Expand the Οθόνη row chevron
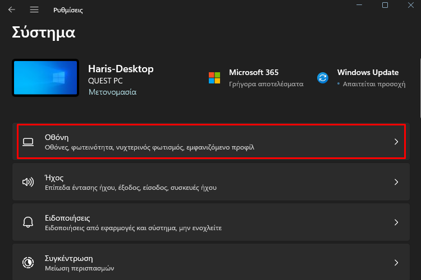This screenshot has width=421, height=280. tap(396, 142)
